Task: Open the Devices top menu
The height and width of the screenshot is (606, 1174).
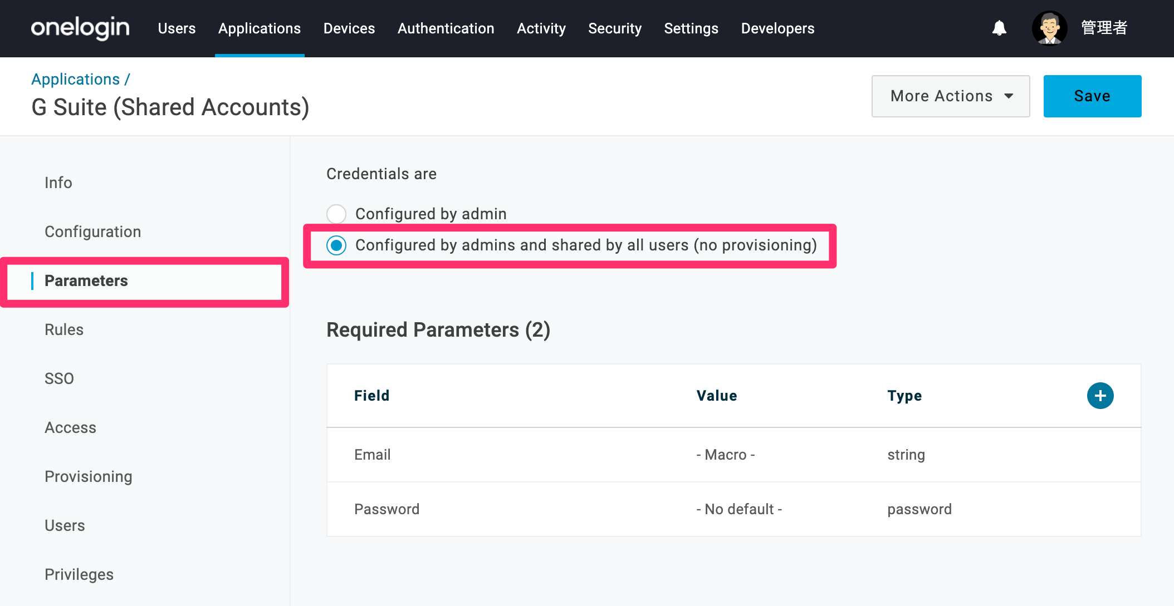Action: coord(349,28)
